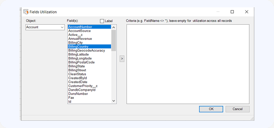Screen dimensions: 274x128
Task: Click the fields list scroll down arrow
Action: (x=114, y=101)
